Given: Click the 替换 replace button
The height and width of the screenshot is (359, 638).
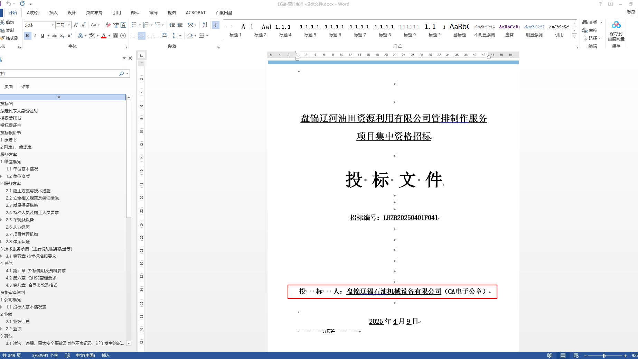Looking at the screenshot, I should 590,30.
